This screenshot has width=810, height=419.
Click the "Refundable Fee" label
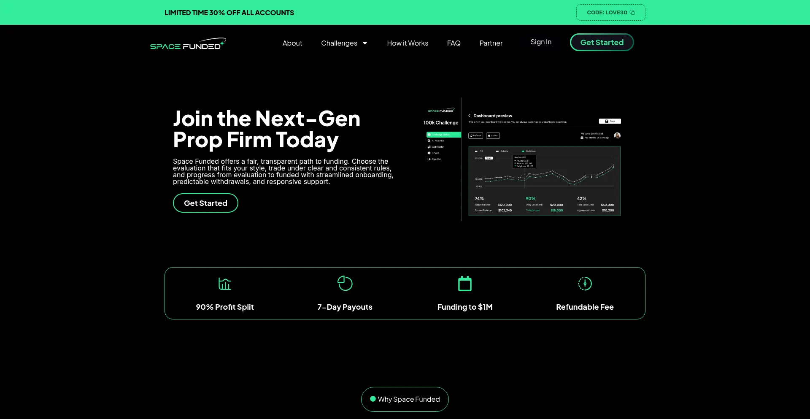(585, 307)
